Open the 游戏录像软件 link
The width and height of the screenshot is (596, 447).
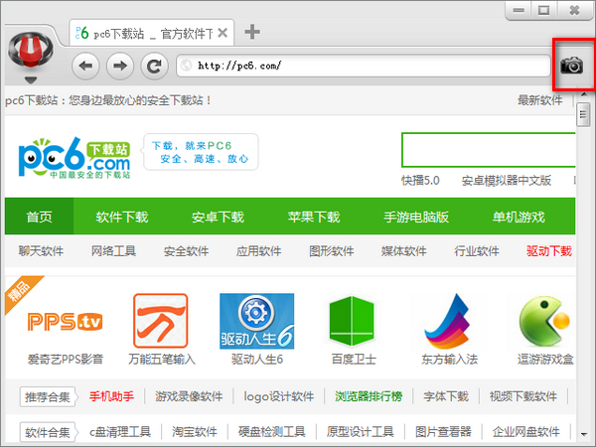(x=189, y=396)
